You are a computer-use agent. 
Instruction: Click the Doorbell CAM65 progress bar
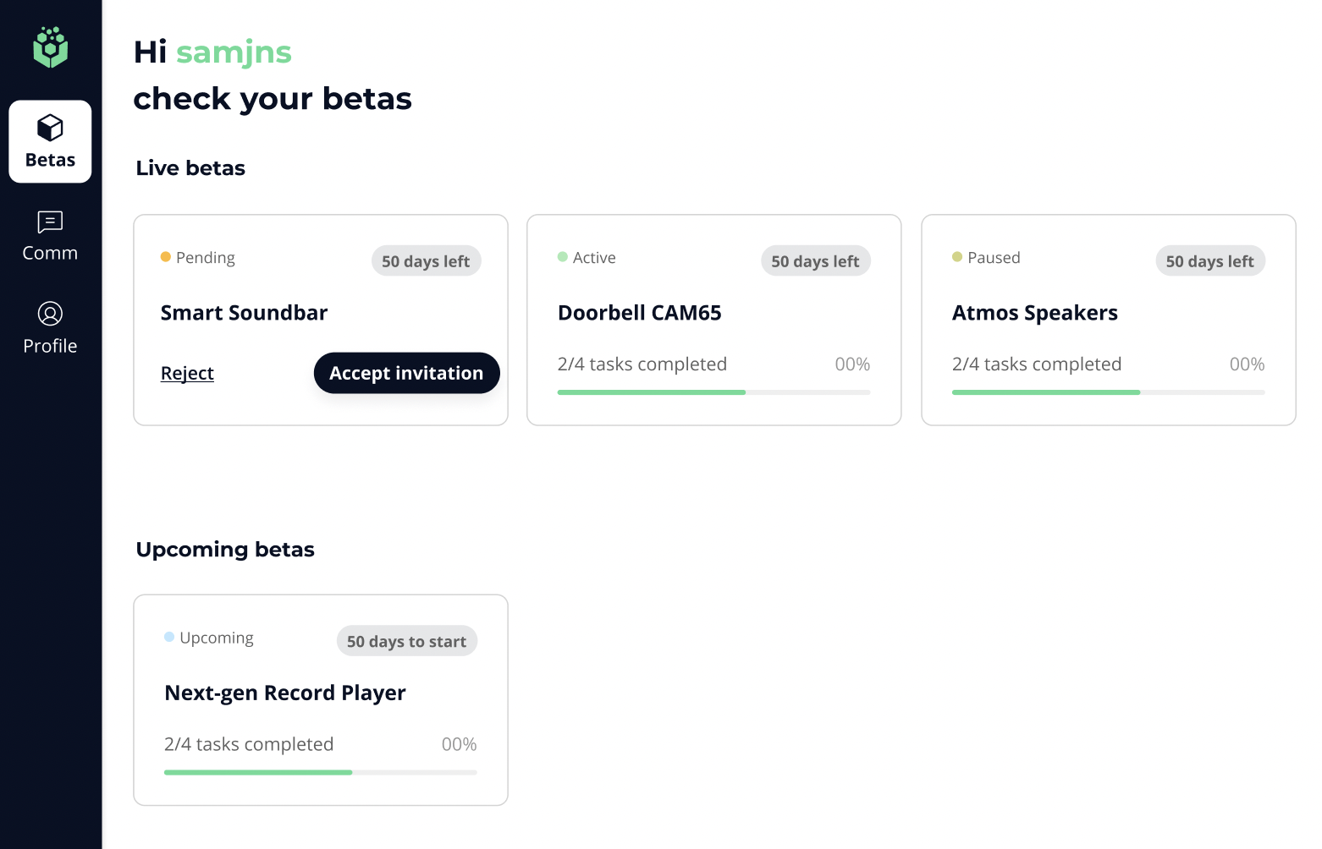click(713, 392)
